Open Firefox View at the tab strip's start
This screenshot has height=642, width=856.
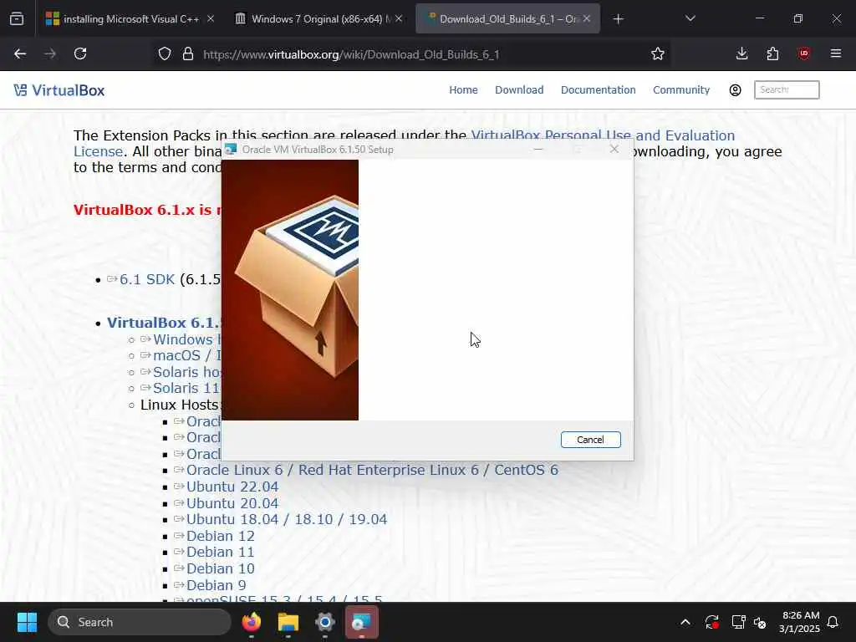17,18
